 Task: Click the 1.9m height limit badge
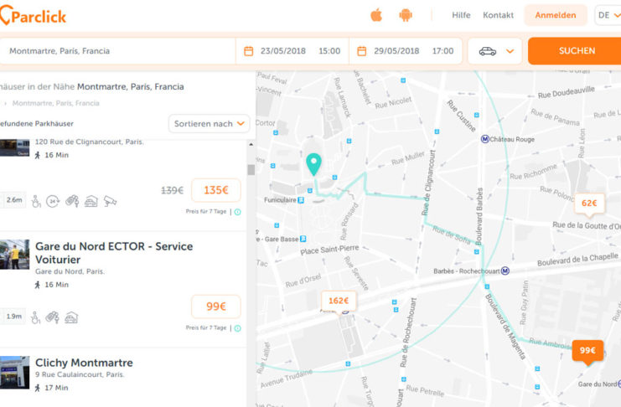(x=13, y=317)
